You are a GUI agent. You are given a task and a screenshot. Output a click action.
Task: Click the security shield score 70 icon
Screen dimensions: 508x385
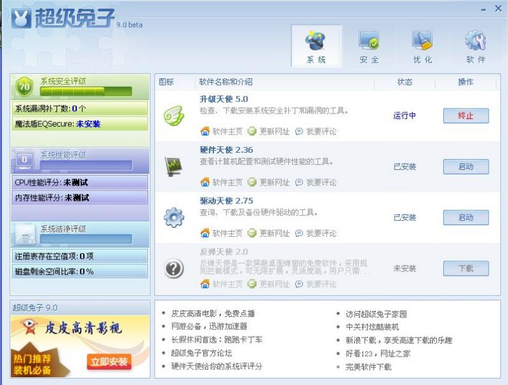pyautogui.click(x=24, y=87)
